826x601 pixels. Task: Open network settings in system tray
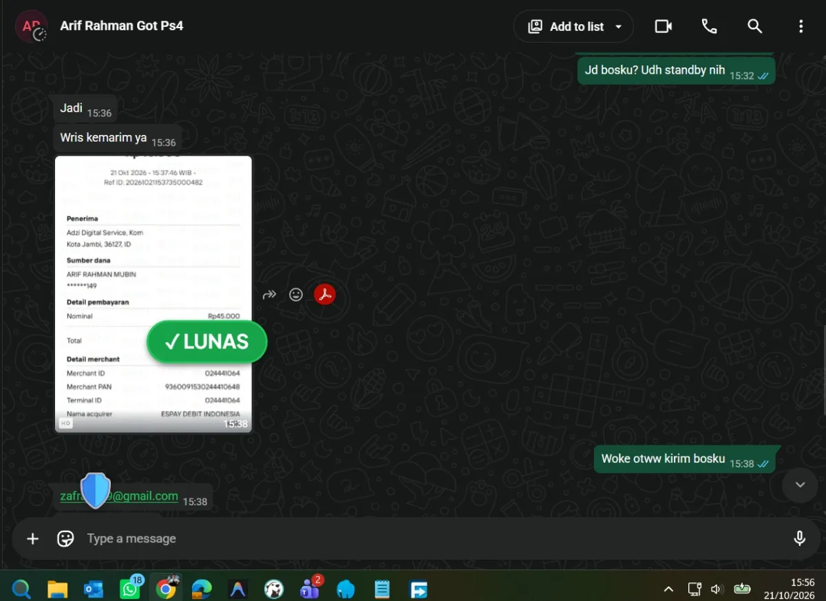click(x=695, y=589)
